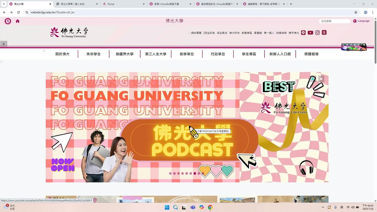Open the 媒體報導 menu item
Viewport: 377px width, 212px height.
[311, 54]
